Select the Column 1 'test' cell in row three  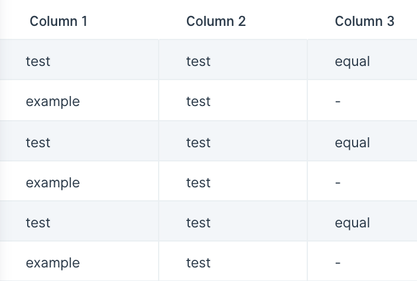click(79, 141)
